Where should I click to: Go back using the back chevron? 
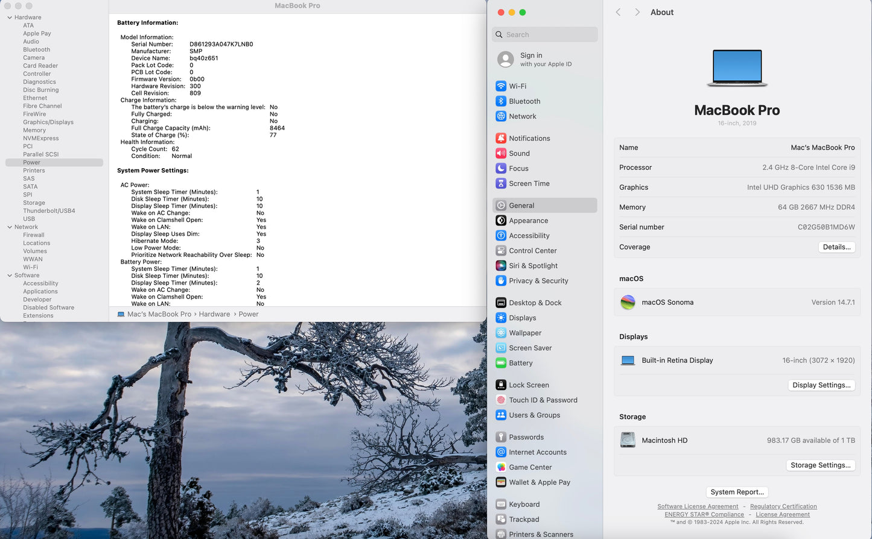click(618, 13)
